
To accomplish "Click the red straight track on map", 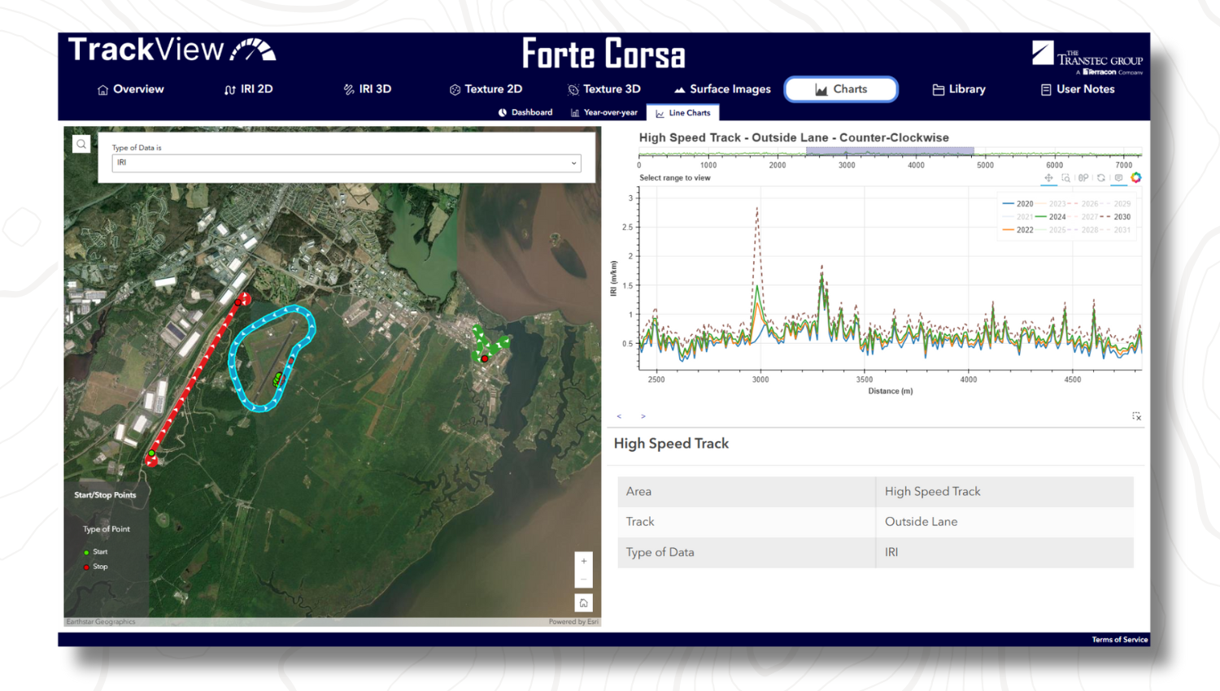I will pyautogui.click(x=197, y=380).
